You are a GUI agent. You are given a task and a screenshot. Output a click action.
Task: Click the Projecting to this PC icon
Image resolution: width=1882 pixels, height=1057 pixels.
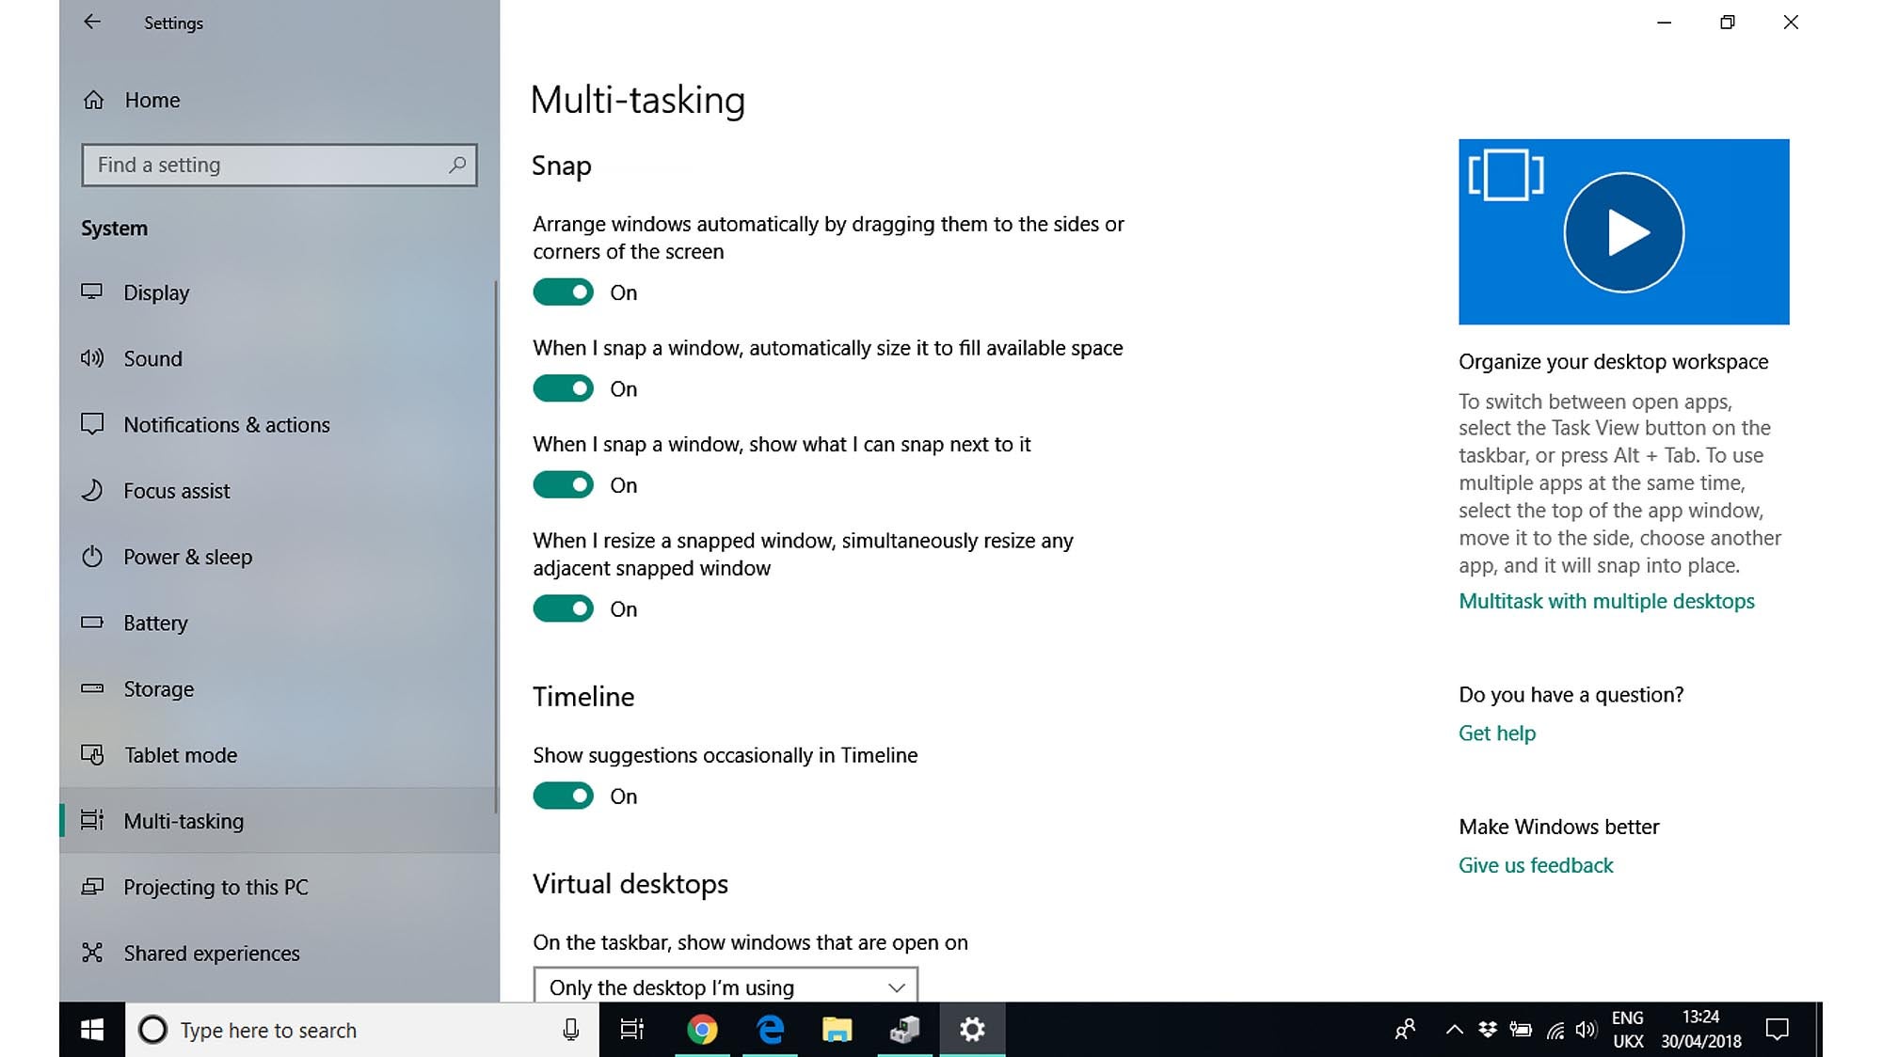pos(91,886)
